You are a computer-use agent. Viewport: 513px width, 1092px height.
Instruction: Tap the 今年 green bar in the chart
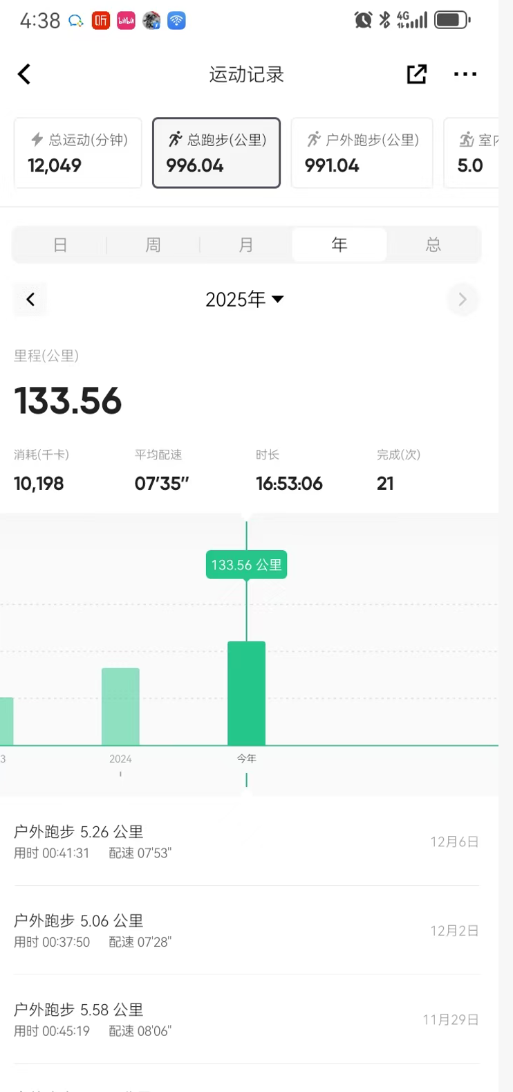(246, 693)
